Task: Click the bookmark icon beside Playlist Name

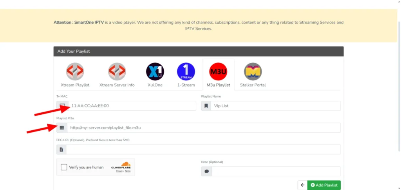Action: point(206,106)
